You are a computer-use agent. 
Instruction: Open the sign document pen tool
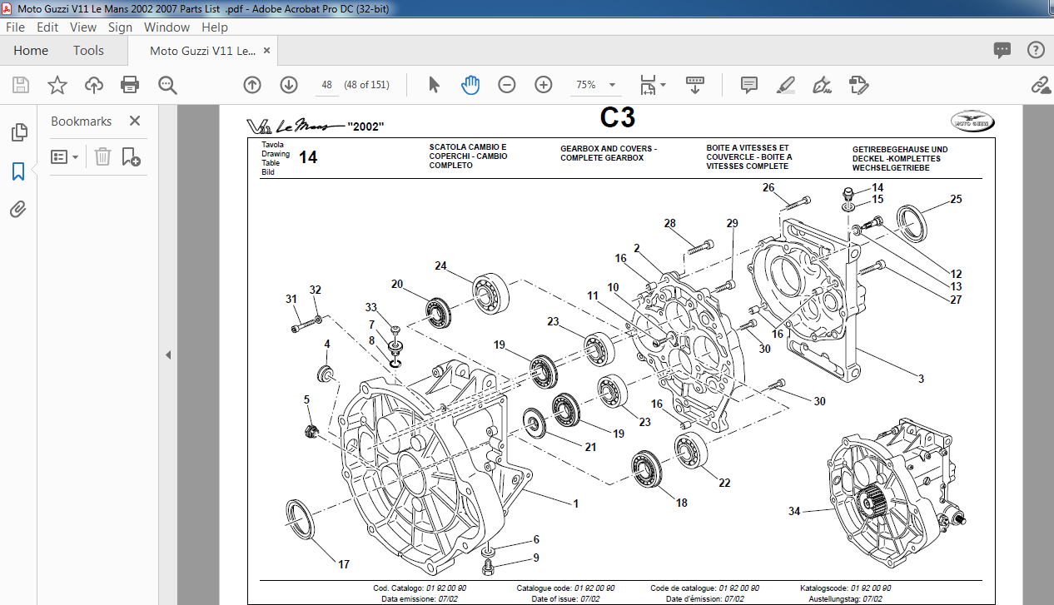[x=822, y=85]
